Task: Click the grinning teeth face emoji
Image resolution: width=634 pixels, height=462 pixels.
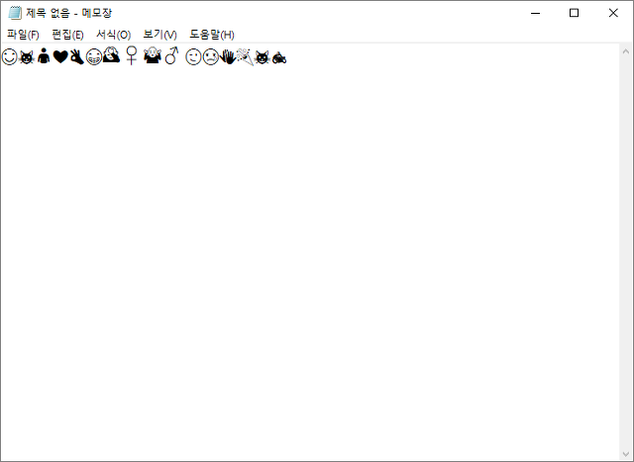Action: [94, 57]
